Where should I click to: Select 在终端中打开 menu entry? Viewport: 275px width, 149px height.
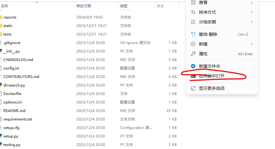pos(222,76)
